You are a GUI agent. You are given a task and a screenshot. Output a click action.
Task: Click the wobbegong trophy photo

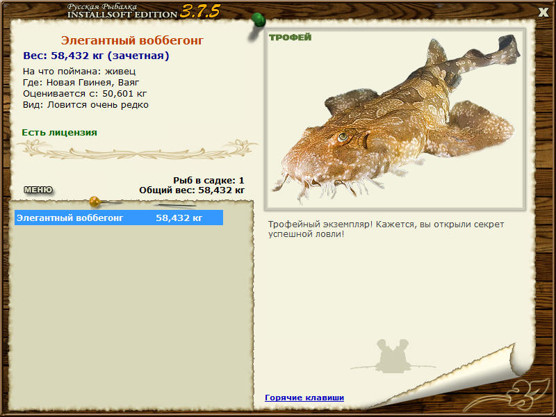tap(395, 120)
